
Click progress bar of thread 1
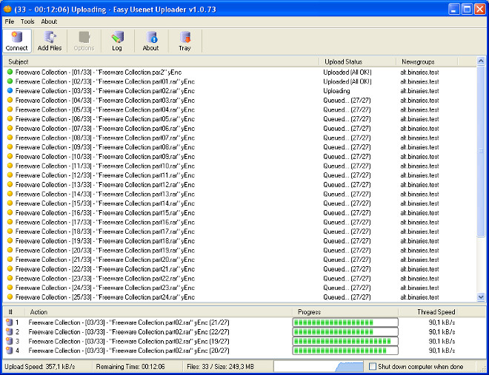[x=345, y=322]
